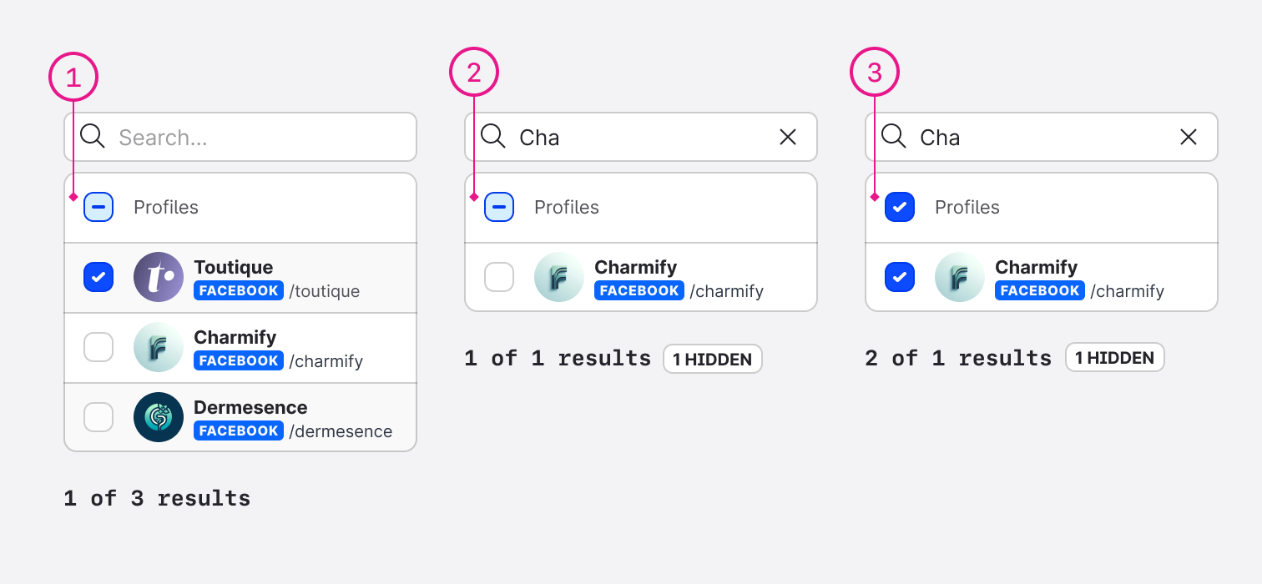The width and height of the screenshot is (1262, 584).
Task: Click the Charmify profile avatar in panel 1
Action: [x=158, y=347]
